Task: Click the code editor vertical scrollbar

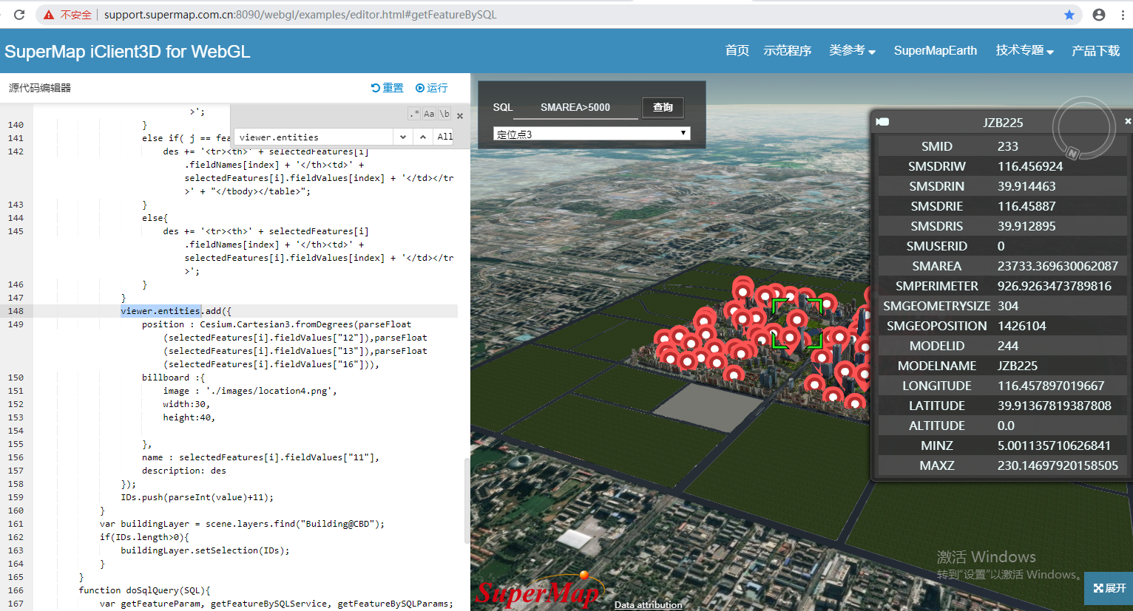Action: (x=467, y=501)
